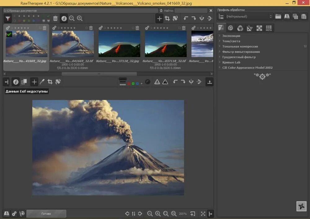Toggle the image info overlay button

[x=16, y=81]
